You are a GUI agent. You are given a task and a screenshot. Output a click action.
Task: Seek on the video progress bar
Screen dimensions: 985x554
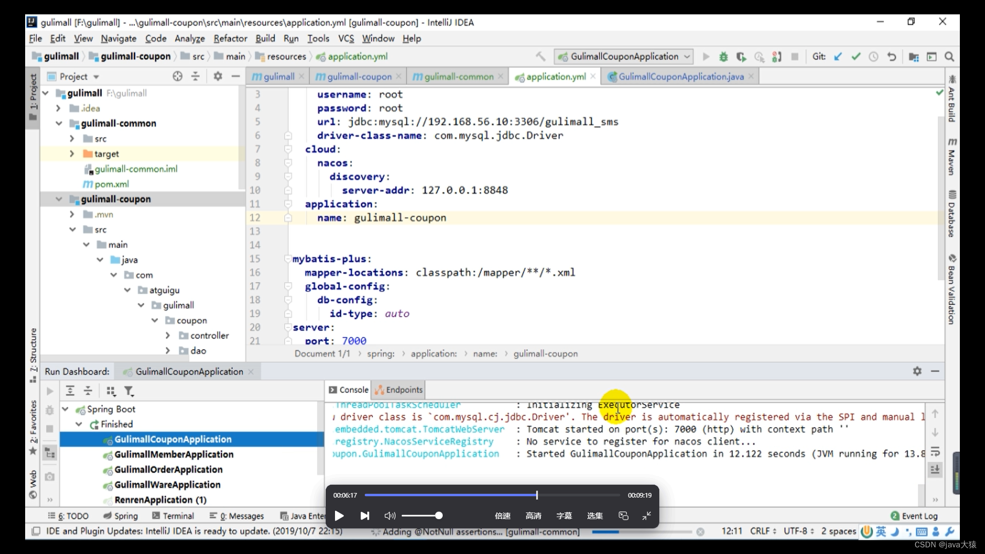(x=493, y=495)
